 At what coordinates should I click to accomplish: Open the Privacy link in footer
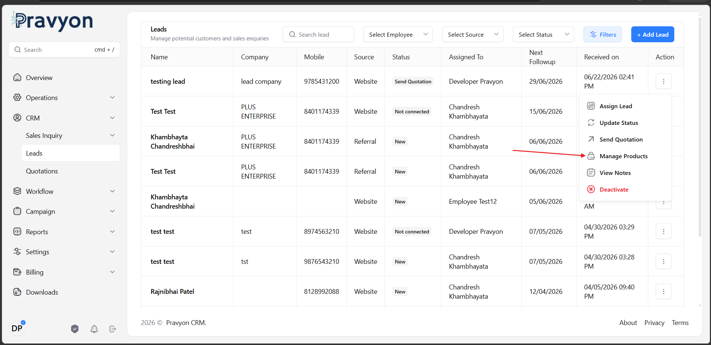point(654,323)
